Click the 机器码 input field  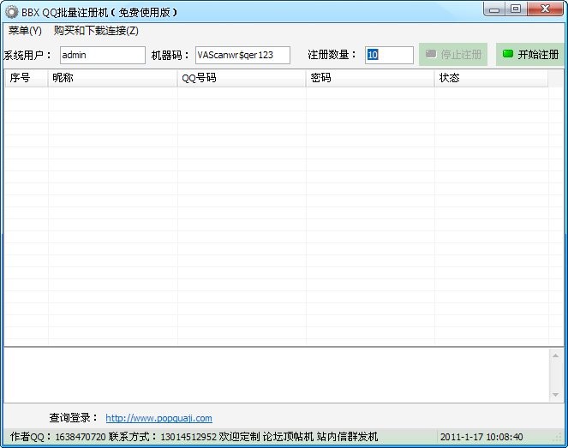pyautogui.click(x=242, y=55)
